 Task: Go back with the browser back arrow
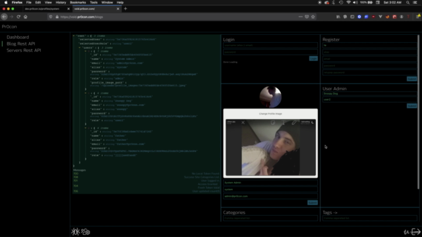4,16
